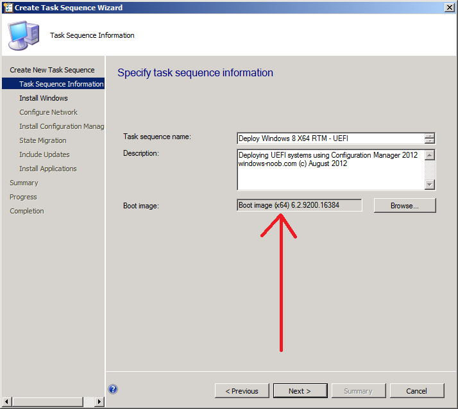Click inside the Description text box
The width and height of the screenshot is (458, 409).
coord(331,170)
